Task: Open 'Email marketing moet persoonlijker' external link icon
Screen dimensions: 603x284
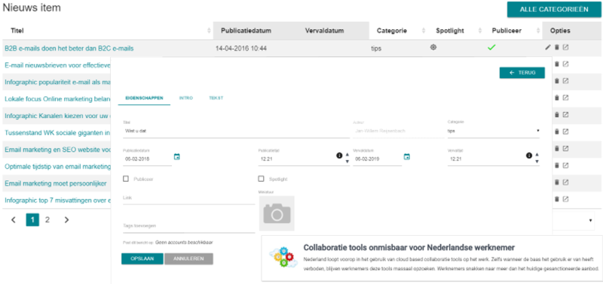Action: 565,182
